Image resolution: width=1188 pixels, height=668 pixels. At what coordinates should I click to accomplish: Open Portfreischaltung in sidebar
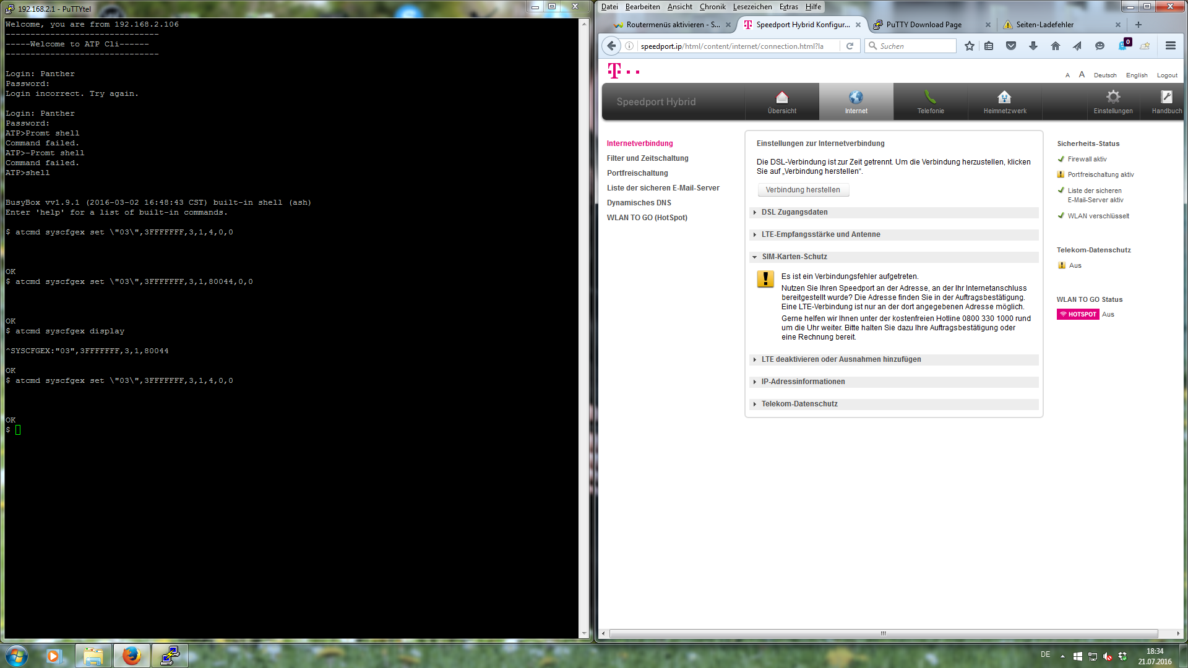637,173
